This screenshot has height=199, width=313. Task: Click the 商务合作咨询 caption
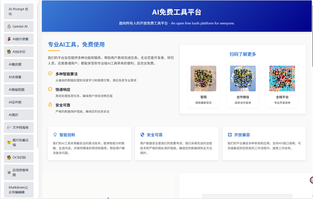pos(243,103)
